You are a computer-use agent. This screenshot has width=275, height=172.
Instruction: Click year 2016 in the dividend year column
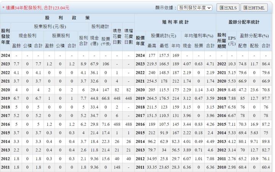[5, 124]
